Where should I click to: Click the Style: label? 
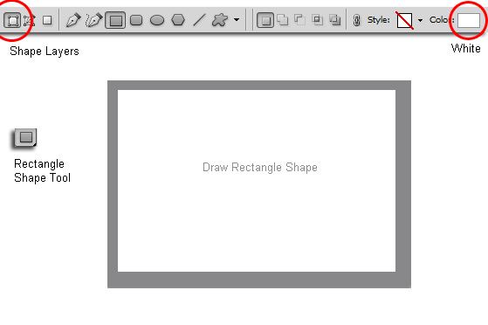pos(379,20)
